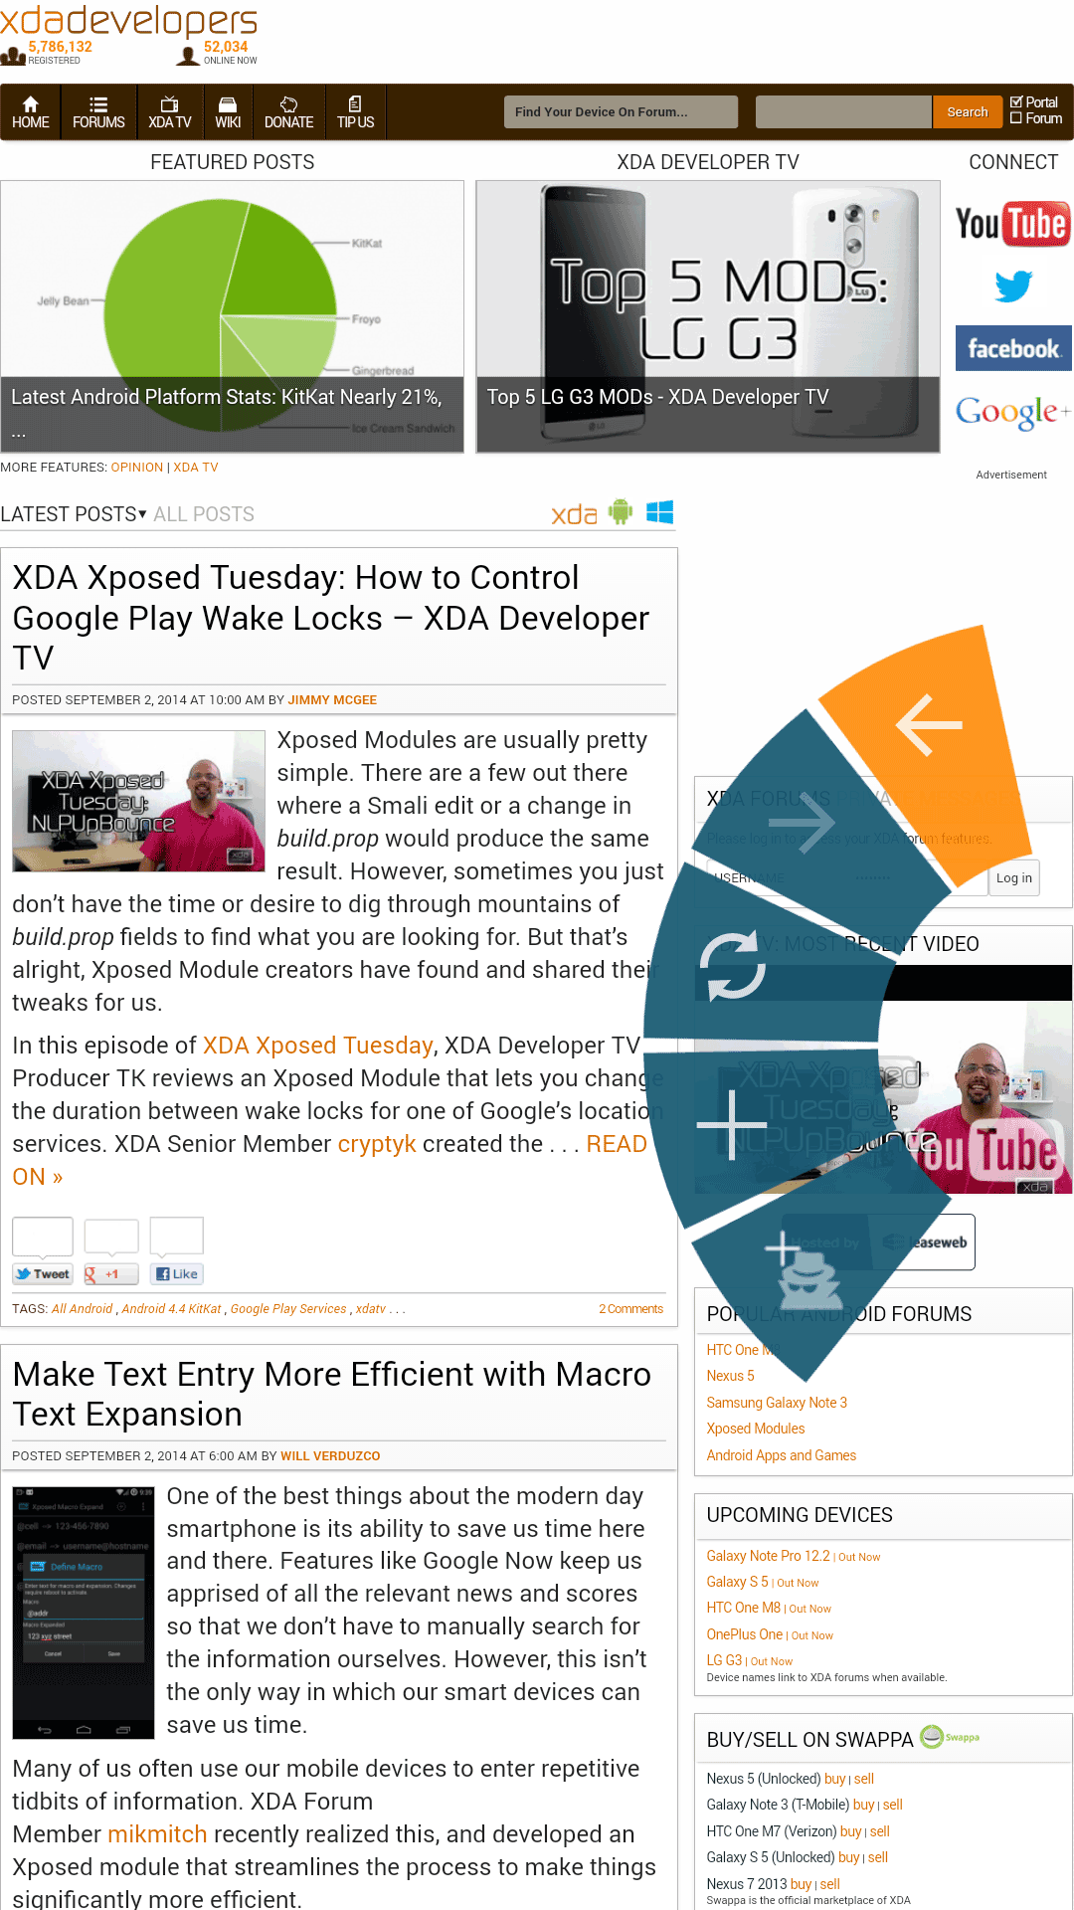
Task: Click buy for Galaxy Note 3 (T-Mobile)
Action: click(x=863, y=1805)
